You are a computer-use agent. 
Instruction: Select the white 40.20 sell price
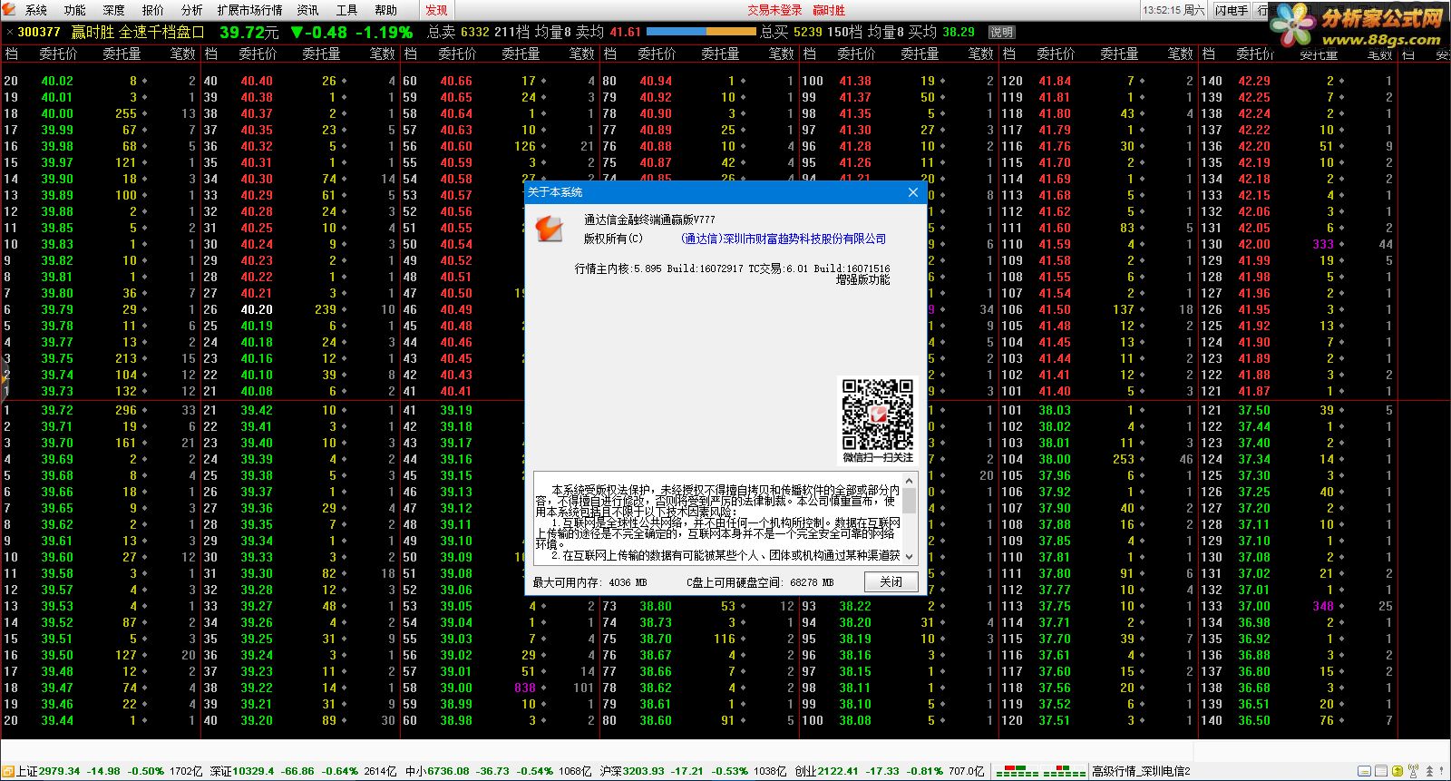tap(257, 309)
